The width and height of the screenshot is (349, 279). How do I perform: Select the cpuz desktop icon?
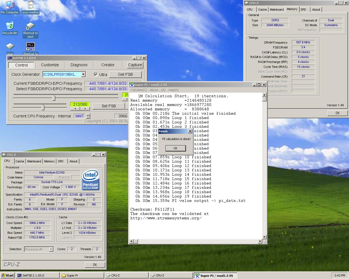pyautogui.click(x=10, y=48)
